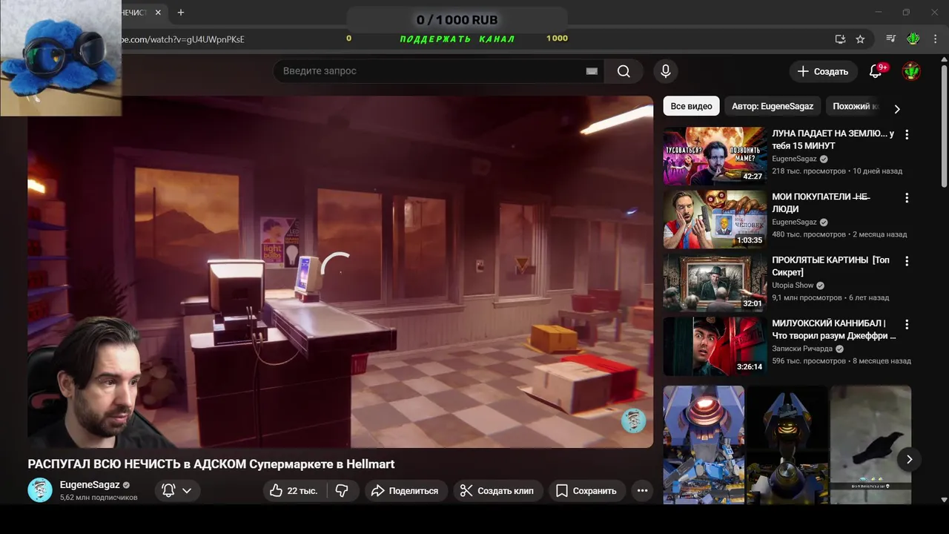This screenshot has width=949, height=534.
Task: Dislike the video
Action: pos(342,490)
